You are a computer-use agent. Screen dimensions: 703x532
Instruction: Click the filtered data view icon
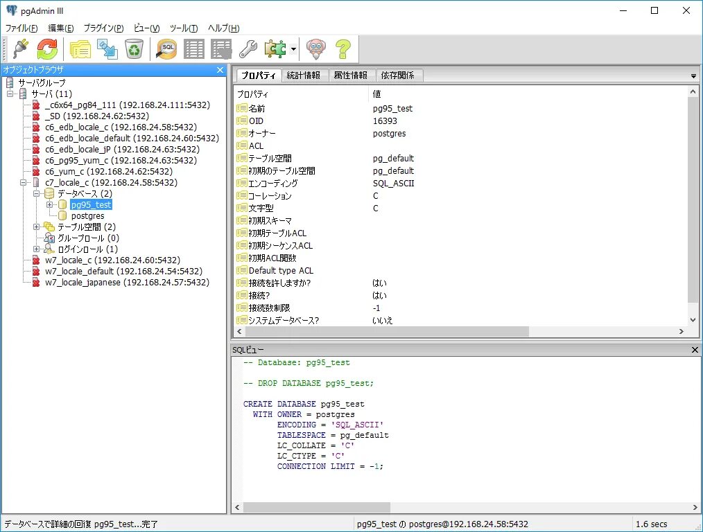[221, 48]
